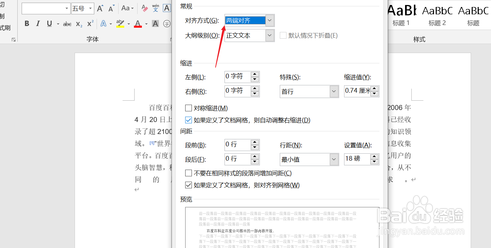Toggle Bold formatting in ribbon
Viewport: 491px width, 248px height.
(27, 24)
